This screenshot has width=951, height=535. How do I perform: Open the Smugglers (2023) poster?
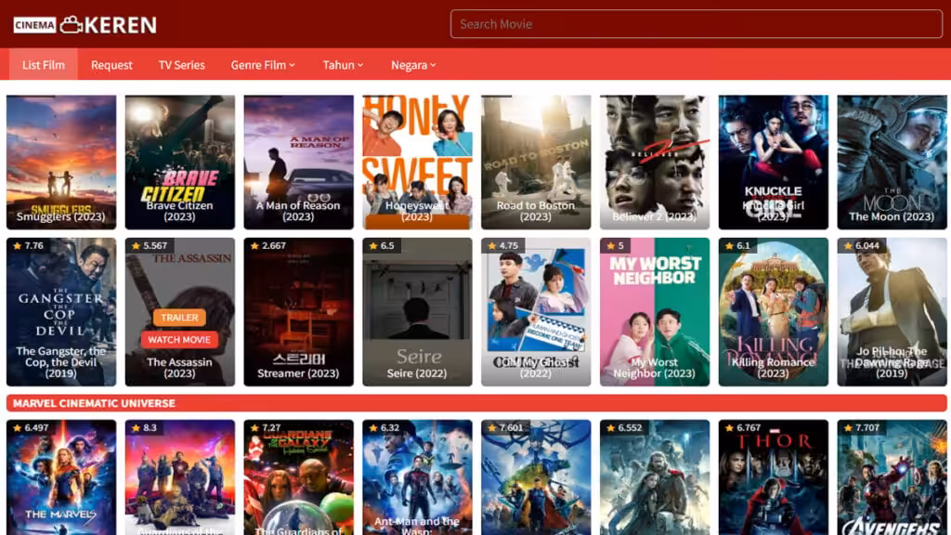point(60,160)
